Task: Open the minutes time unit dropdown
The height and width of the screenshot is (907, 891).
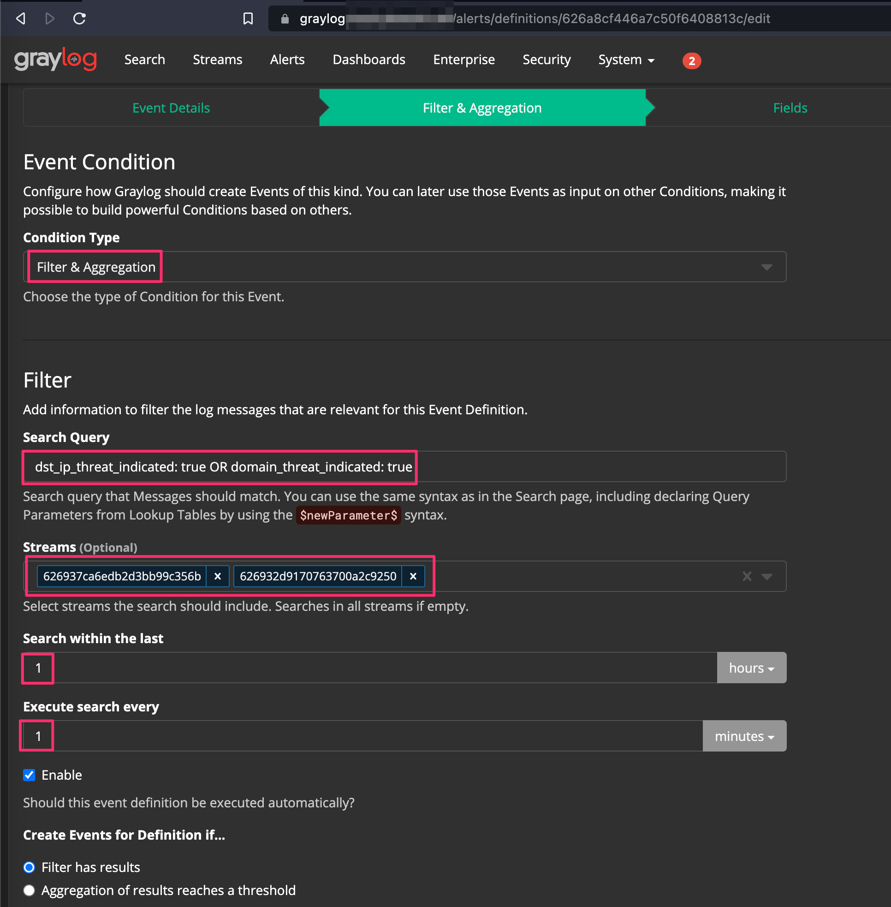Action: tap(743, 736)
